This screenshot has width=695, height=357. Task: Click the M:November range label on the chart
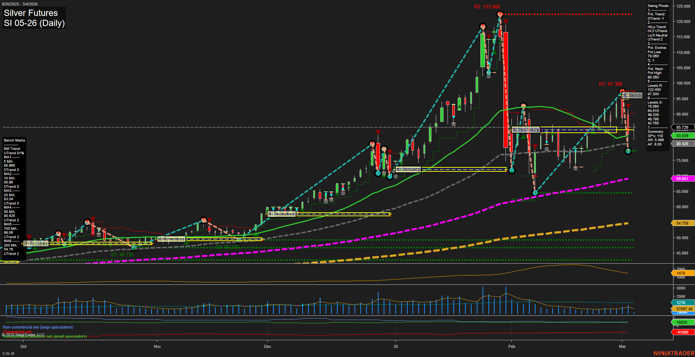[x=171, y=239]
